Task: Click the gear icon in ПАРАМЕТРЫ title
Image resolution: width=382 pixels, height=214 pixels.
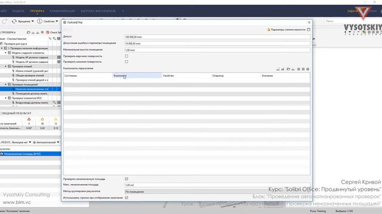Action: tap(65, 23)
